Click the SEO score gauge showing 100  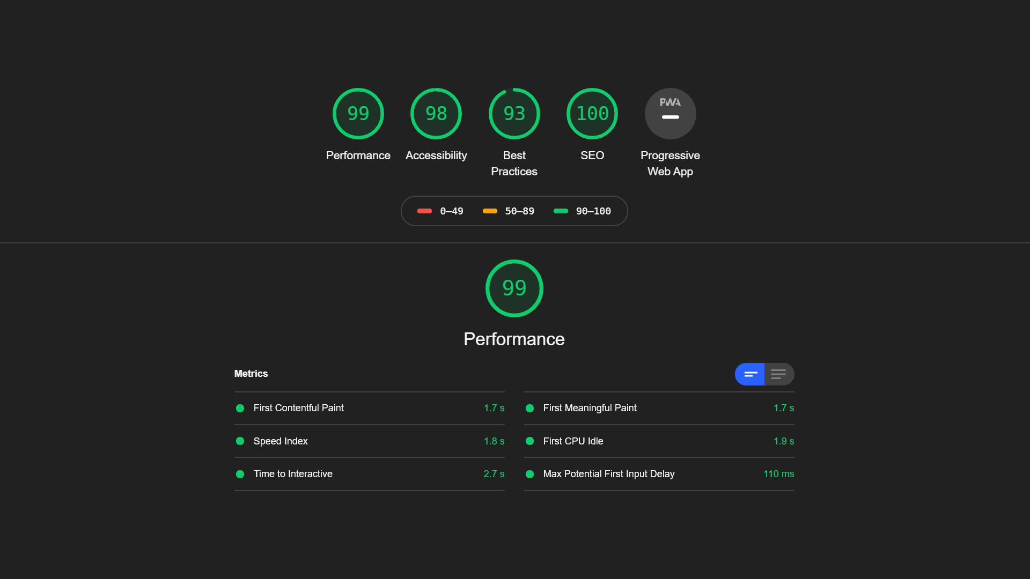(x=592, y=114)
